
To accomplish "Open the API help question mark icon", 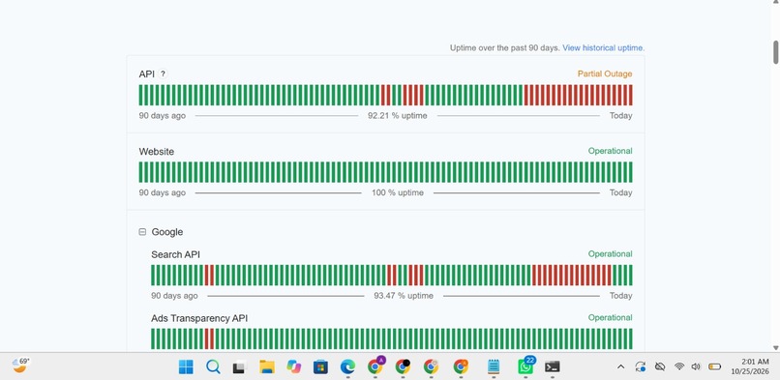I will [x=163, y=74].
